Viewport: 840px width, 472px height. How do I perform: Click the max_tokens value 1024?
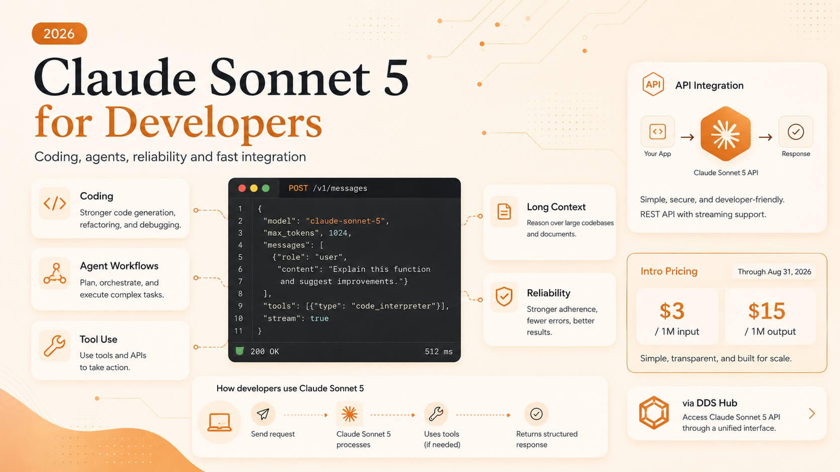click(338, 233)
